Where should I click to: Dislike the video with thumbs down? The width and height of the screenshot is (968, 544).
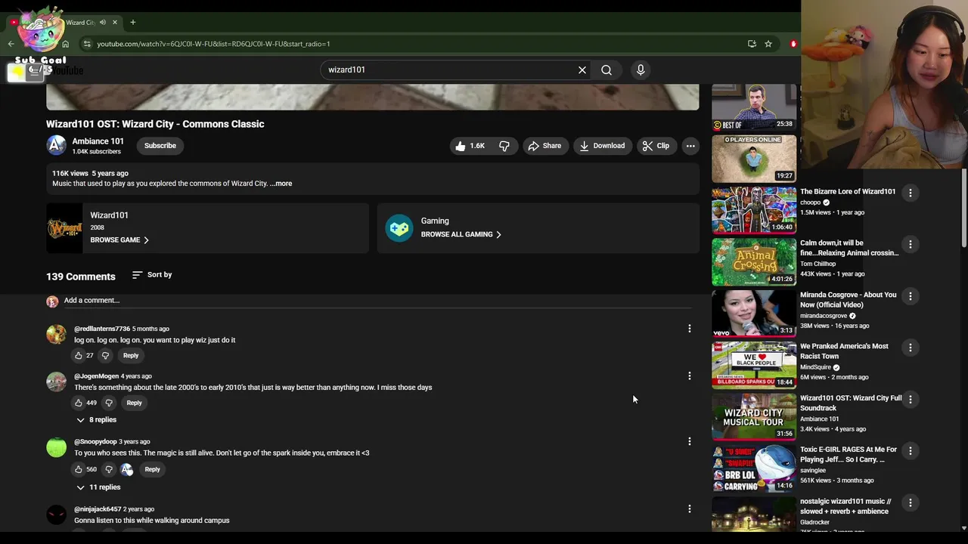(x=504, y=146)
